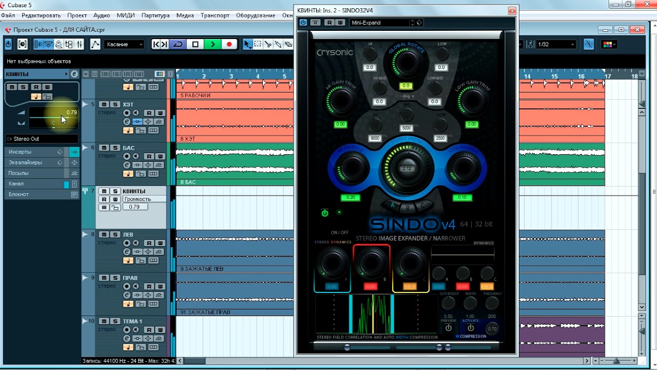Image resolution: width=657 pixels, height=370 pixels.
Task: Start recording with the red Record button
Action: 229,44
